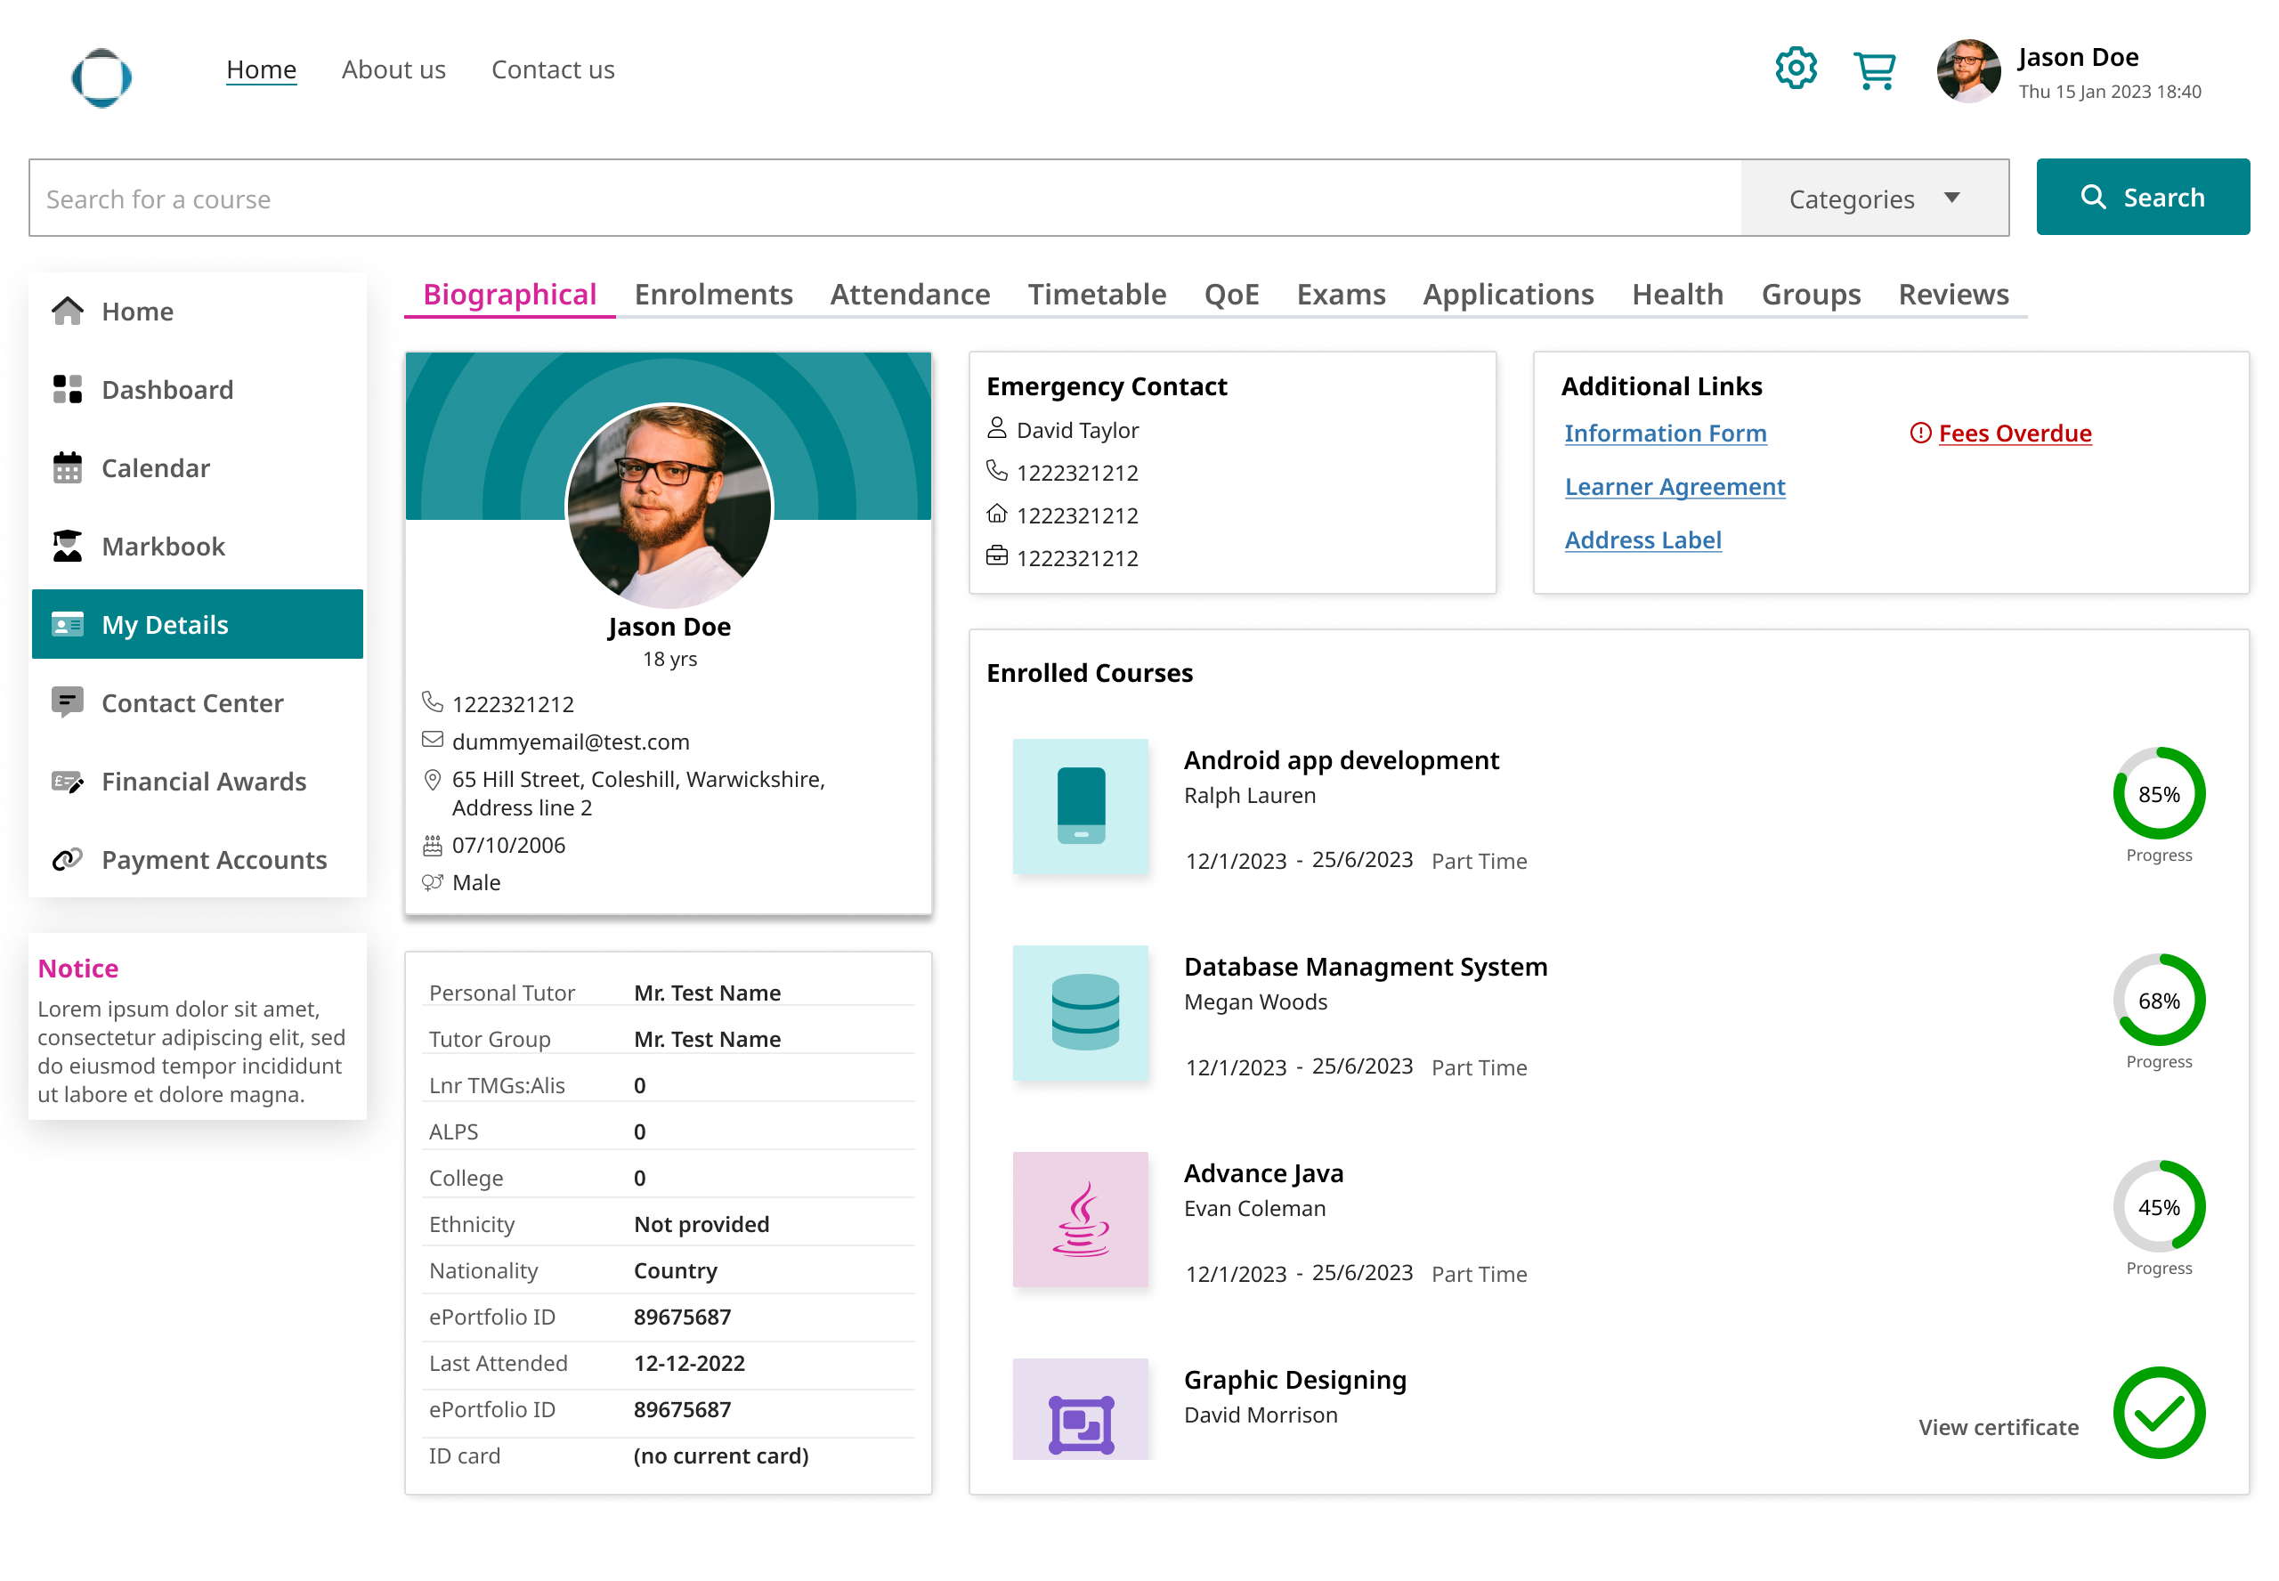Screen dimensions: 2279x1581
Task: Open the settings gear icon
Action: pos(1795,69)
